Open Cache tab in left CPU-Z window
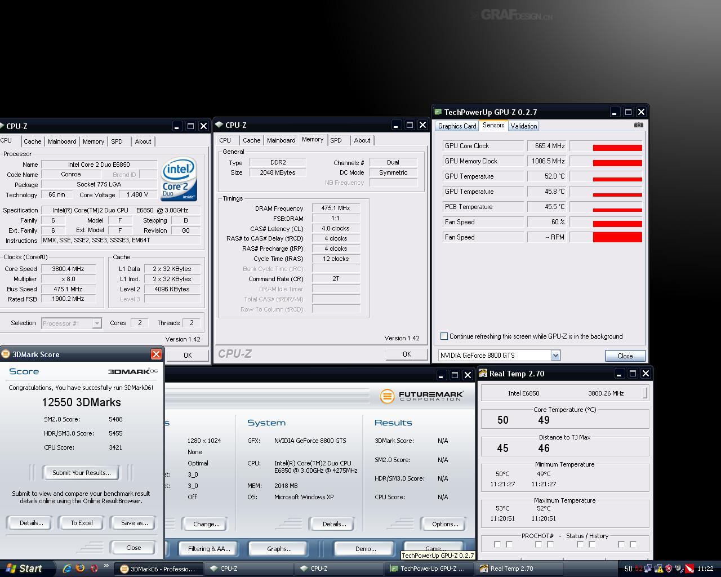Image resolution: width=721 pixels, height=577 pixels. pyautogui.click(x=32, y=141)
